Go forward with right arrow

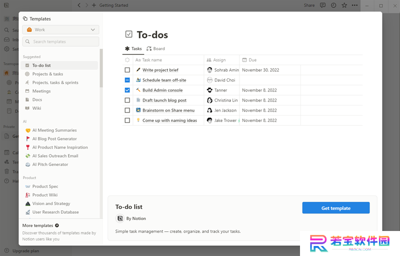(x=86, y=5)
